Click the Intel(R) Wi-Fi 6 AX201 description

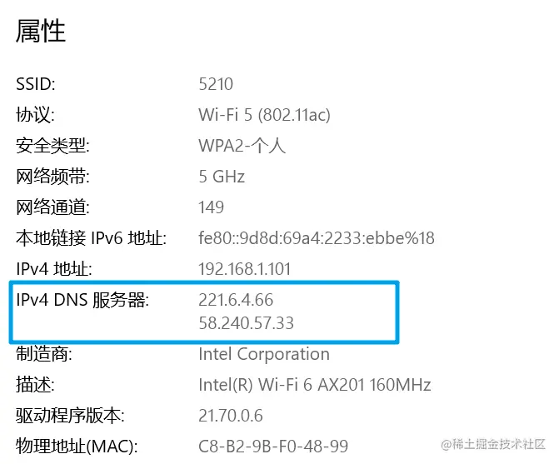[x=315, y=385]
